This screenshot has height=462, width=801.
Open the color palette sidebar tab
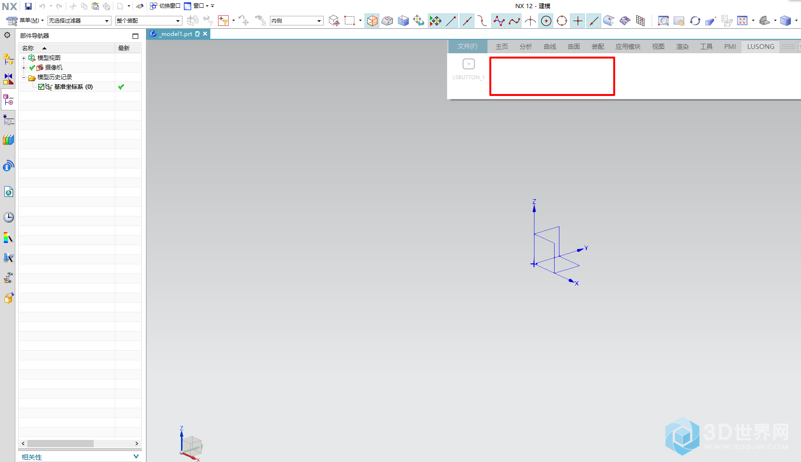point(9,237)
